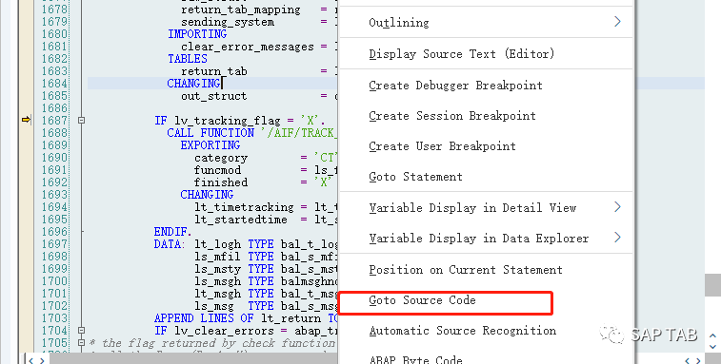This screenshot has width=721, height=364.
Task: Click the up arrow above the editor's down arrow
Action: pos(712,336)
